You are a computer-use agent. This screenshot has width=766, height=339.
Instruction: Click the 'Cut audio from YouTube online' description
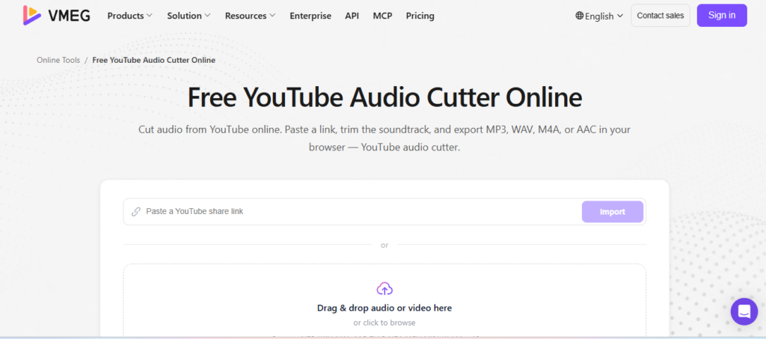coord(384,138)
